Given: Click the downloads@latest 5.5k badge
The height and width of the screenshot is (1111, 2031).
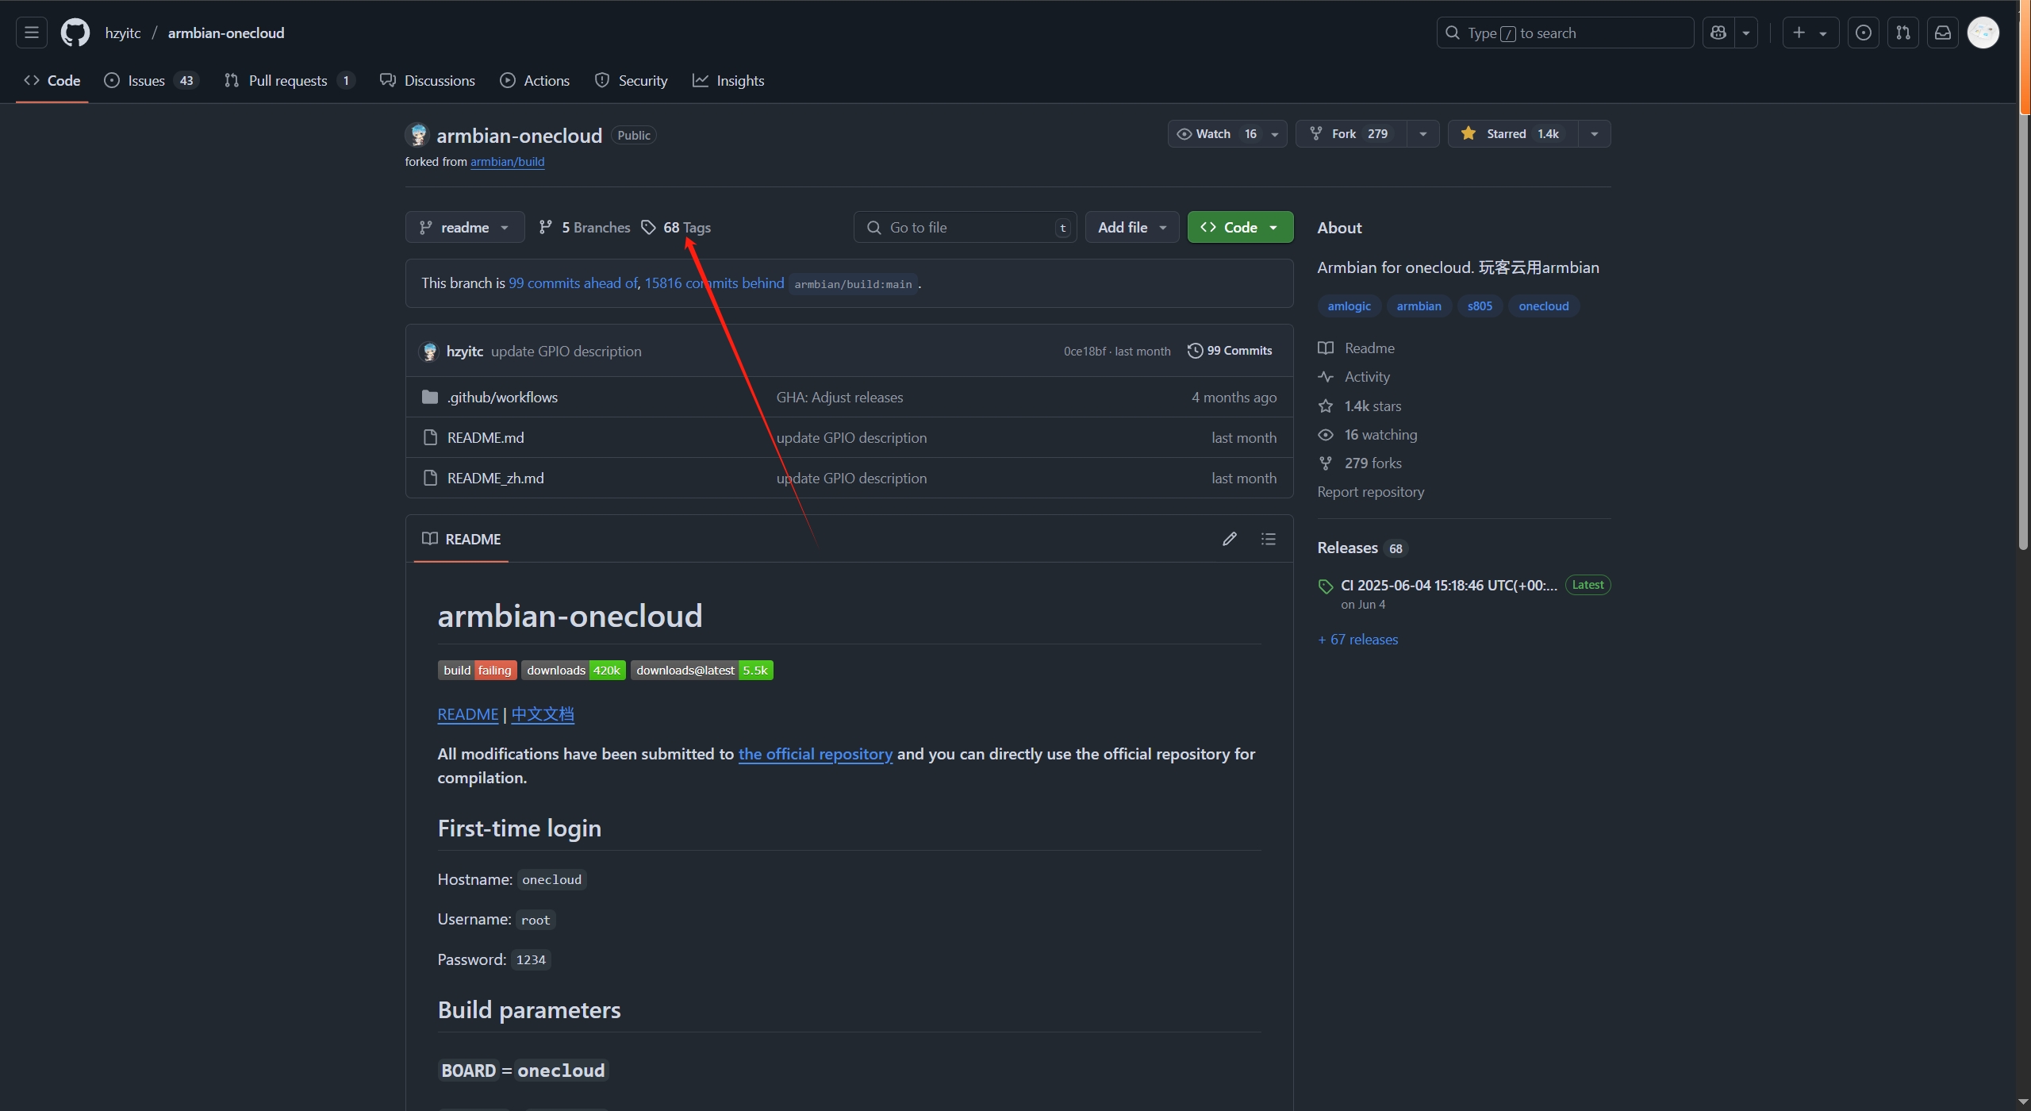Looking at the screenshot, I should pyautogui.click(x=701, y=670).
